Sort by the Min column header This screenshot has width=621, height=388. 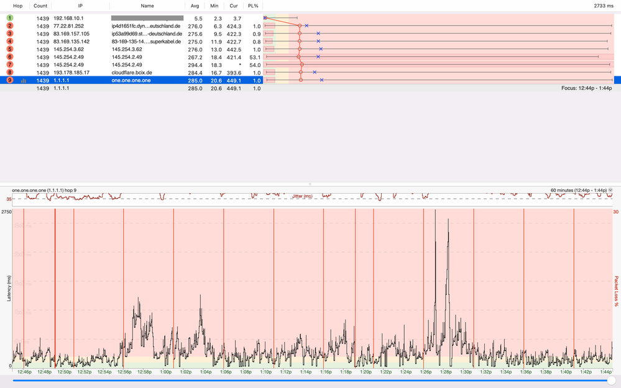(x=214, y=6)
